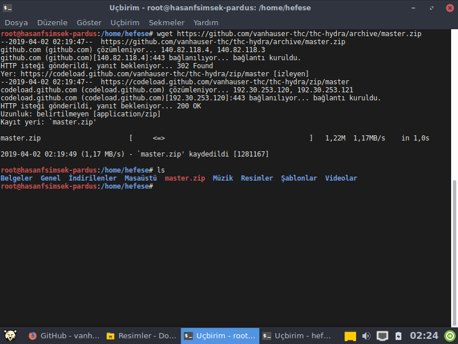This screenshot has width=458, height=344.
Task: Click the 02:24 clock in panel
Action: point(424,336)
